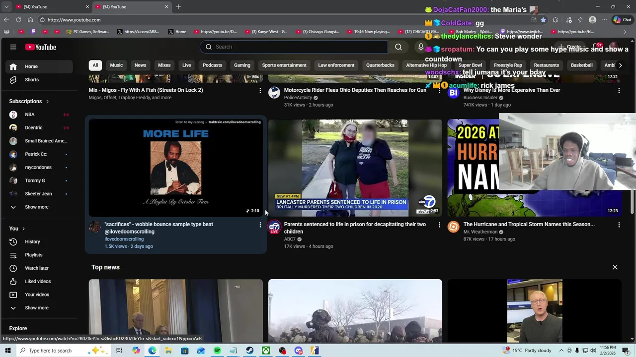The height and width of the screenshot is (357, 636).
Task: Open the PoliceActivity channel avatar
Action: (274, 92)
